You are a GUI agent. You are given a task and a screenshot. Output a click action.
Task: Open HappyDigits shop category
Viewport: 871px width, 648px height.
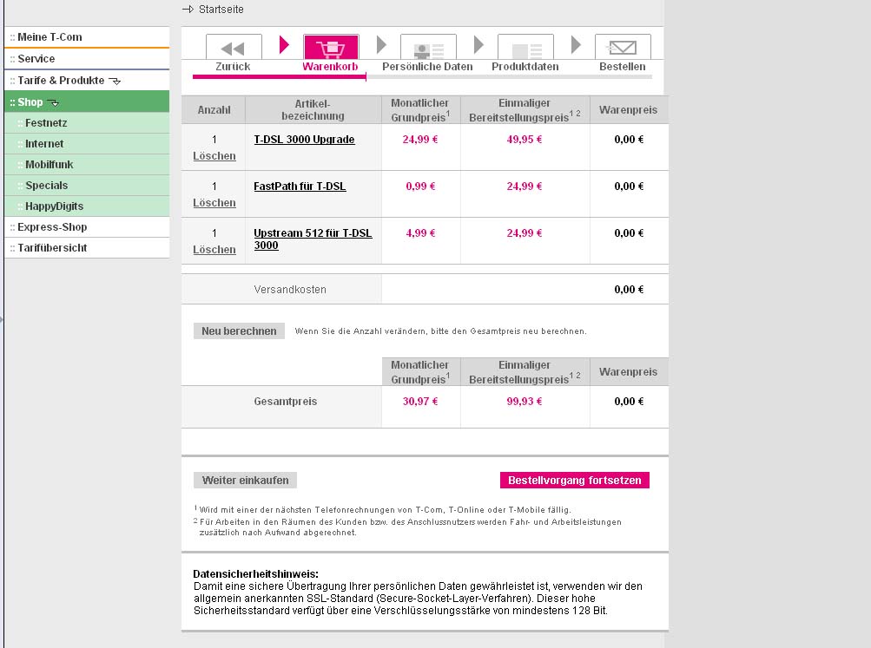87,206
